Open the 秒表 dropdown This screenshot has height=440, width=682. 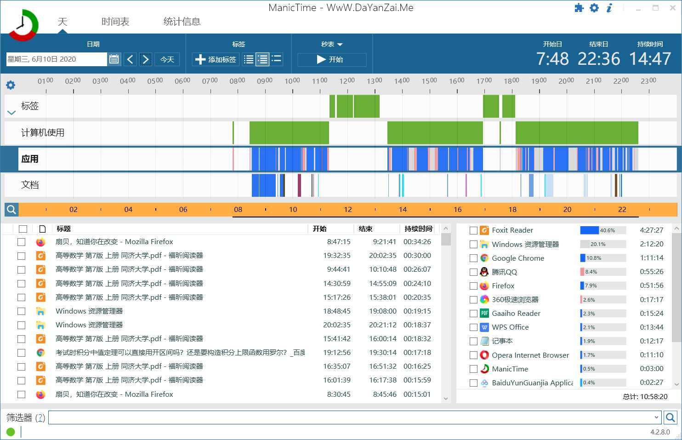click(x=332, y=44)
